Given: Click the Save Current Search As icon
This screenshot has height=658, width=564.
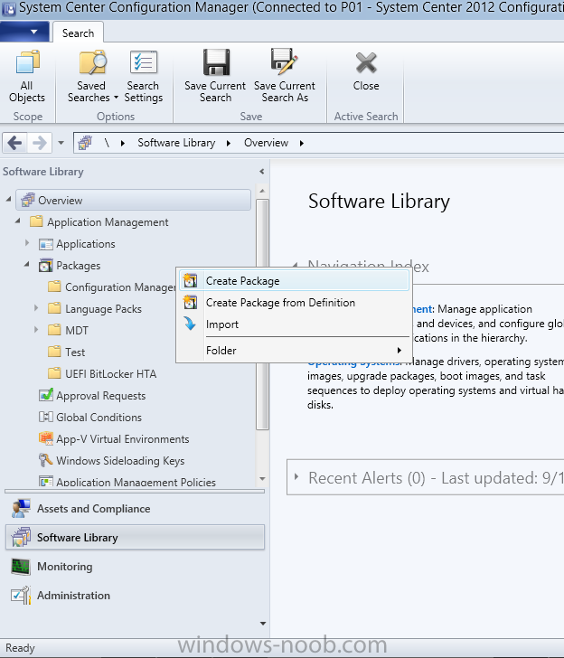Looking at the screenshot, I should click(284, 62).
